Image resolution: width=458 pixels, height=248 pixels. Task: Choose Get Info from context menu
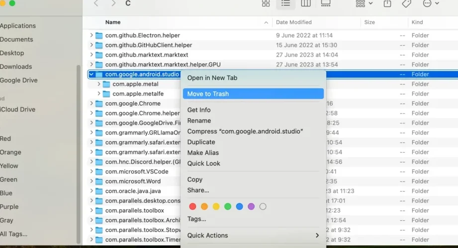199,110
